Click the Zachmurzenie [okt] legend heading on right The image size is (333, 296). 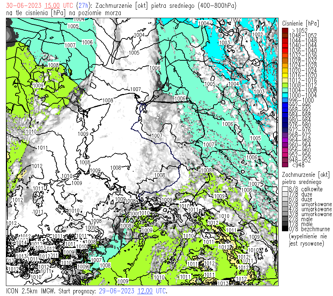(306, 174)
